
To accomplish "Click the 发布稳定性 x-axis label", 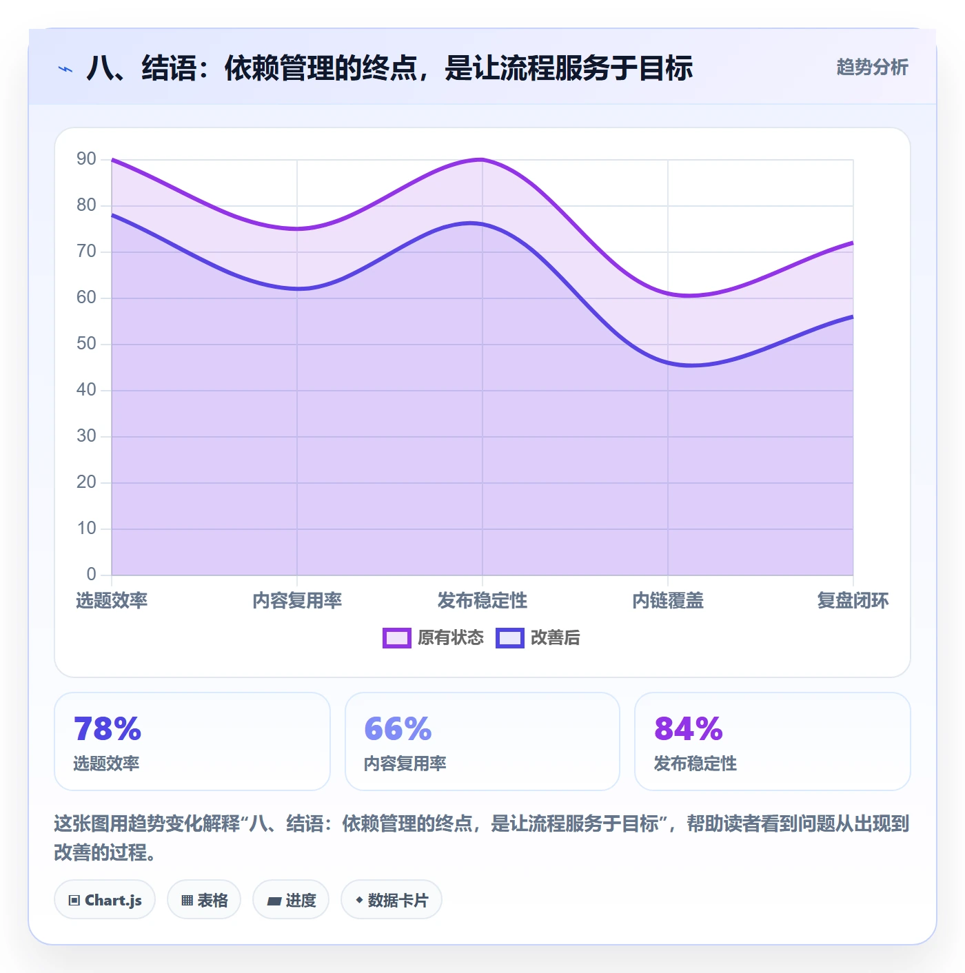I will click(482, 600).
